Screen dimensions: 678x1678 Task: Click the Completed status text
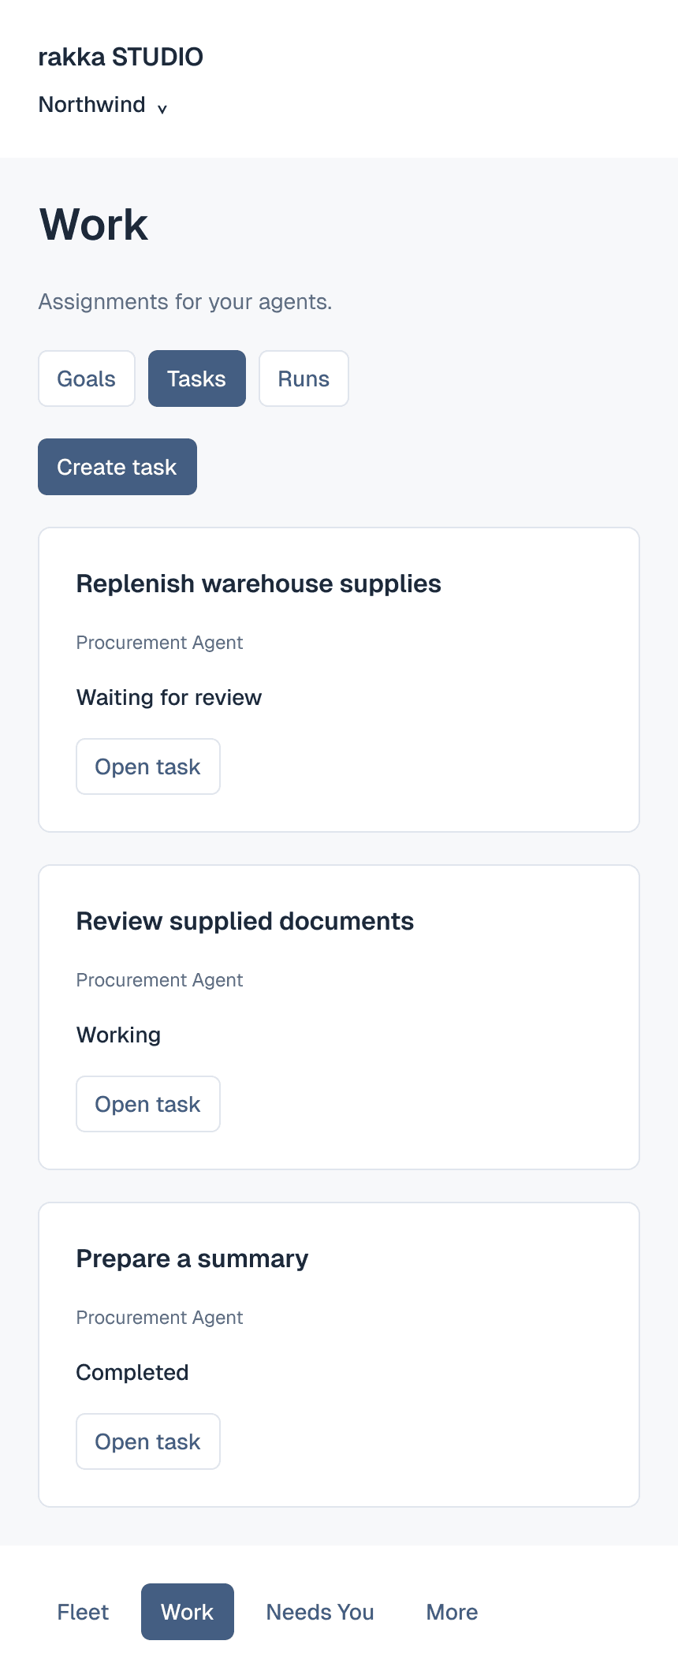click(132, 1372)
